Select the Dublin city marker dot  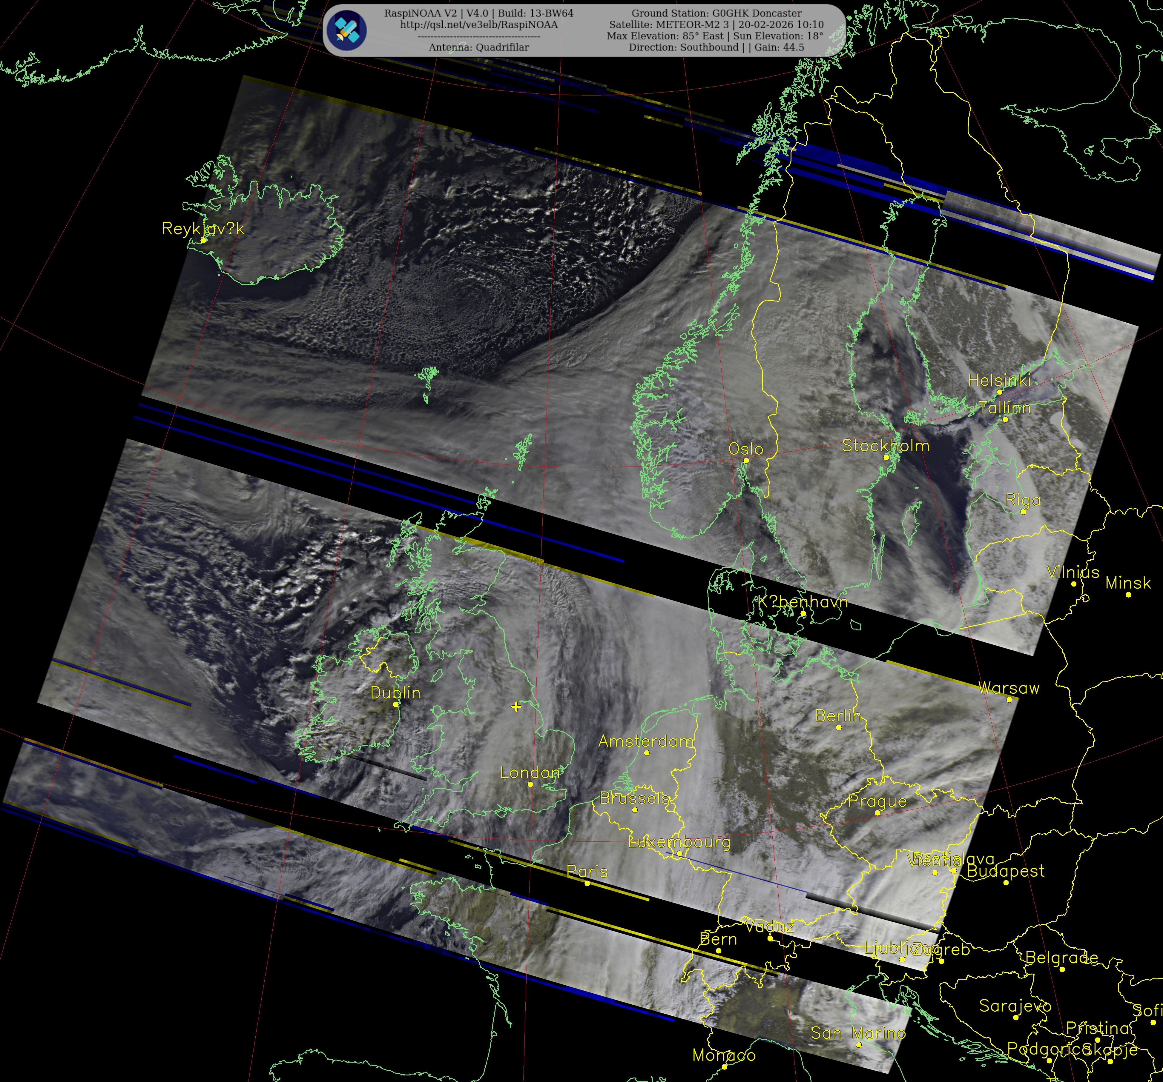tap(396, 704)
